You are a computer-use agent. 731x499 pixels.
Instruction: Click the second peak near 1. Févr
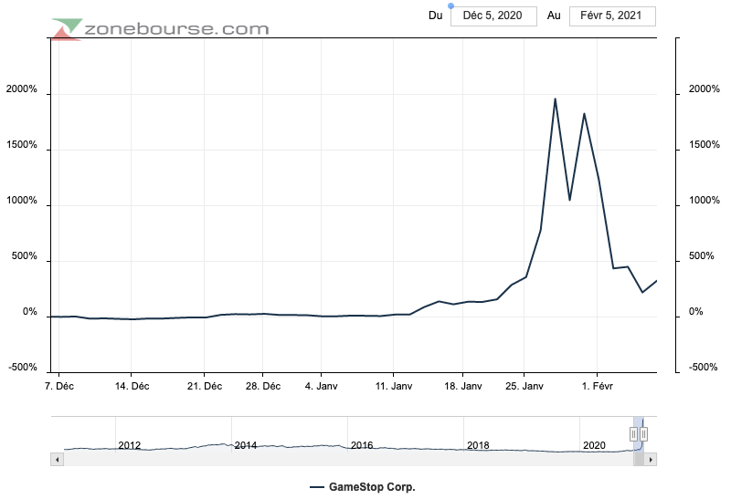pos(584,114)
